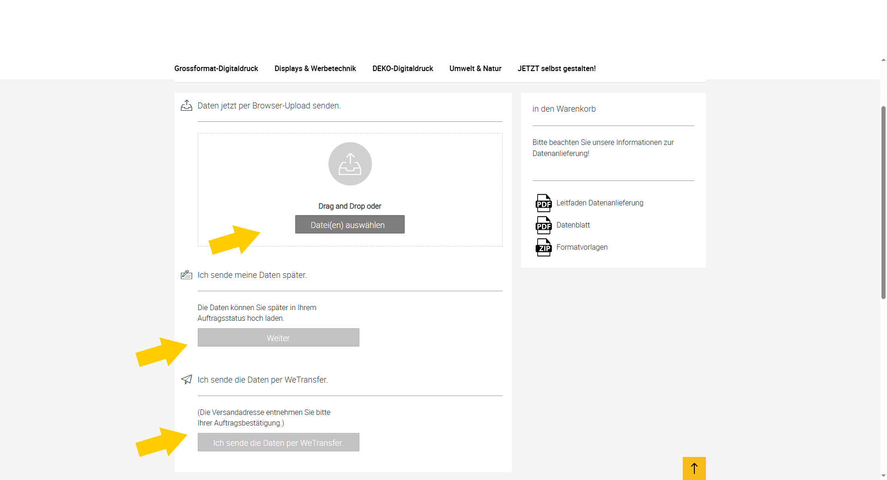
Task: Click the browser-upload icon beside heading
Action: tap(186, 106)
